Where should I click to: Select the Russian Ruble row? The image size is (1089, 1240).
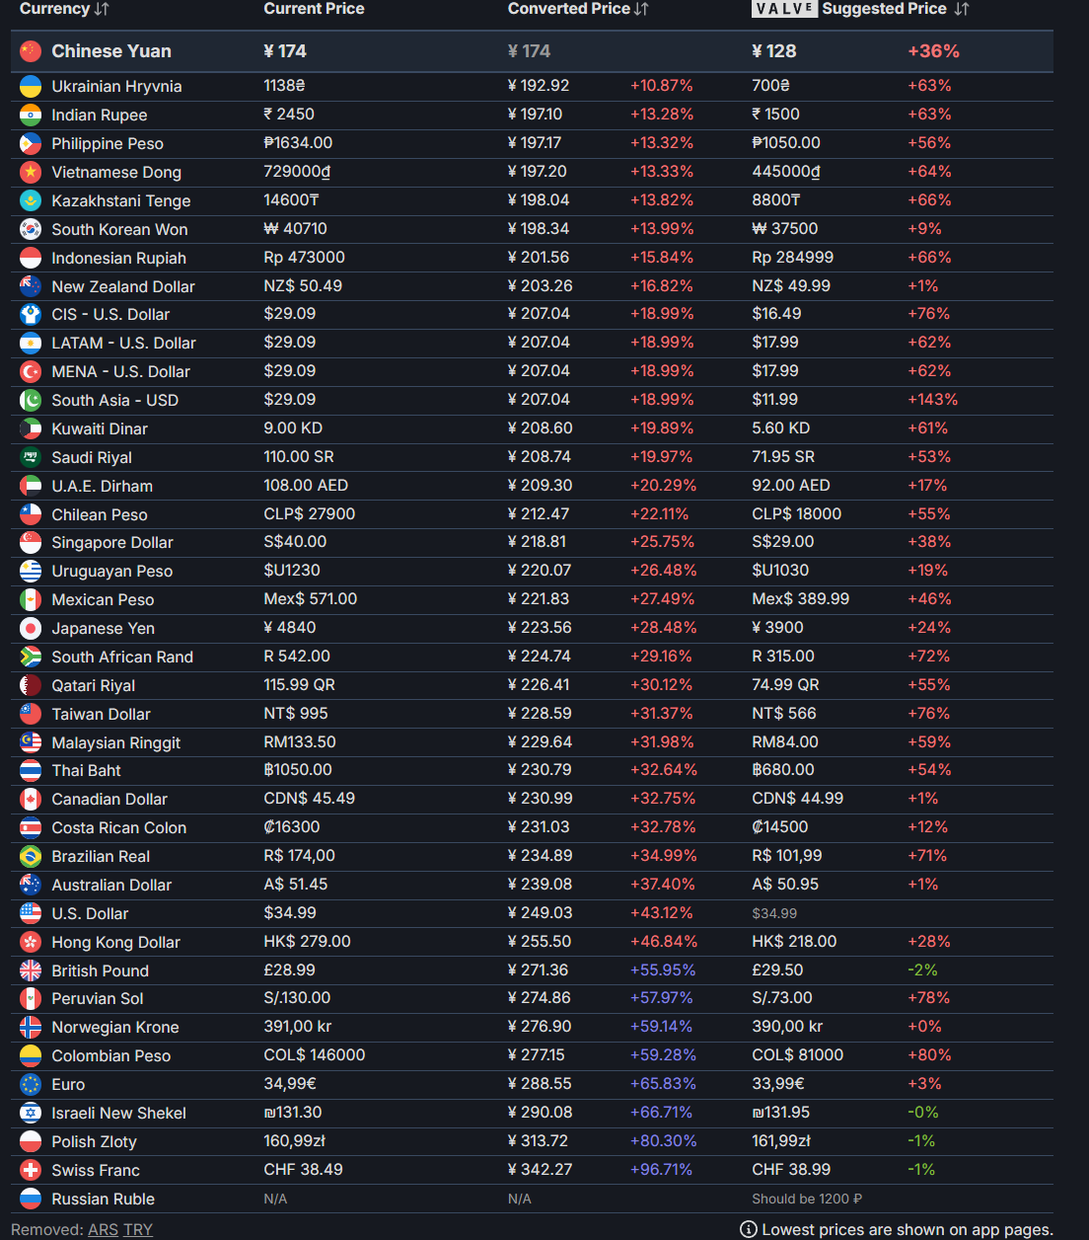coord(103,1199)
